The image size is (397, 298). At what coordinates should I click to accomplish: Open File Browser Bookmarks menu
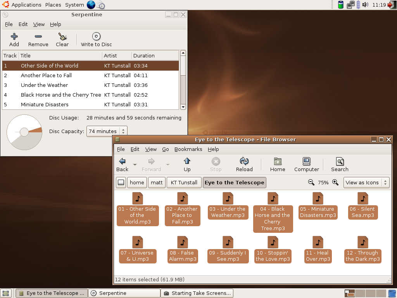188,149
